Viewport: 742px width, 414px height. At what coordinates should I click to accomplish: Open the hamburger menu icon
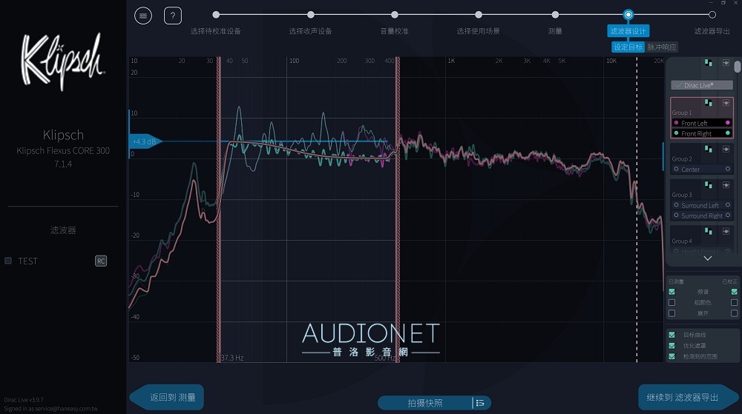coord(143,16)
